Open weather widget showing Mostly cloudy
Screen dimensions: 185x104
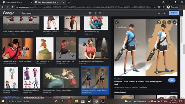135,101
